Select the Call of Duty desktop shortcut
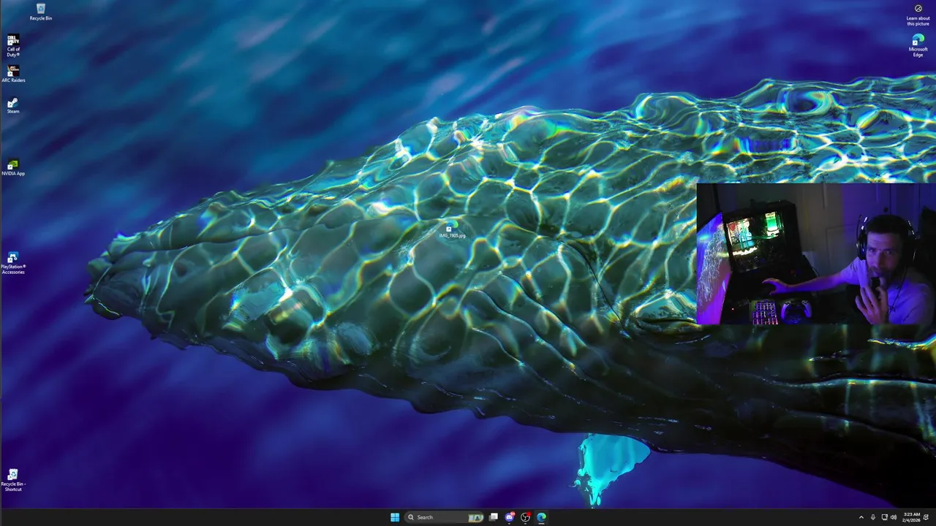The height and width of the screenshot is (526, 936). 13,45
